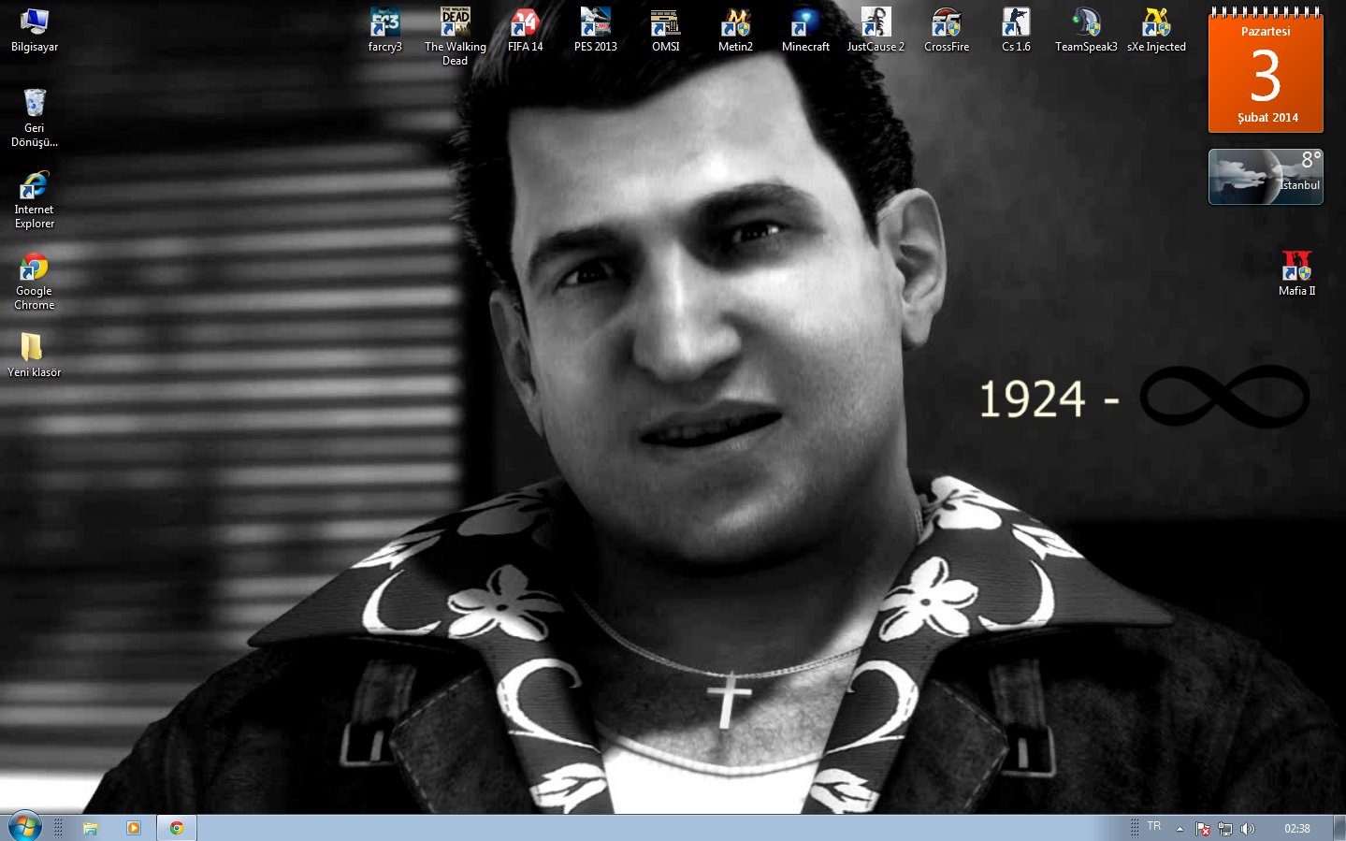This screenshot has width=1346, height=841.
Task: Switch to Chrome in the taskbar
Action: (177, 828)
